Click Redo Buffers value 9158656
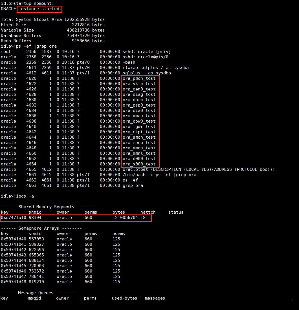Screen dimensions: 299x310 (x=81, y=41)
